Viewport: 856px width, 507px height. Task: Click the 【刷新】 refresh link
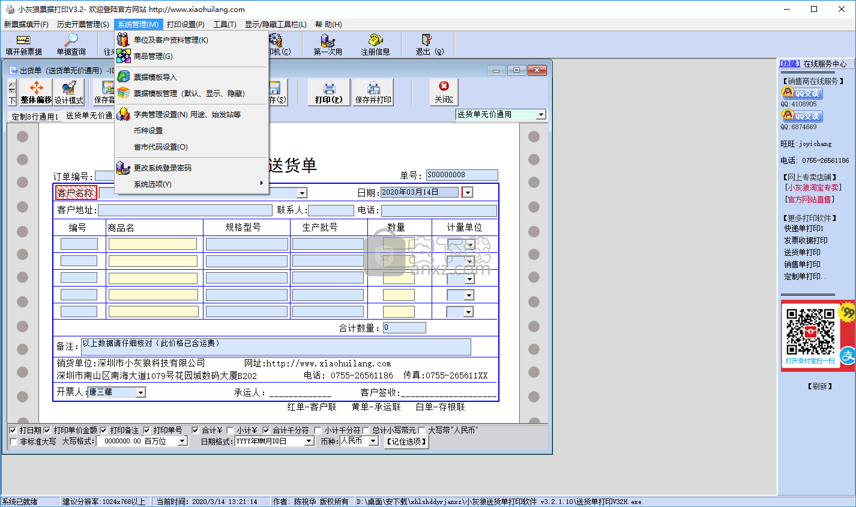820,386
